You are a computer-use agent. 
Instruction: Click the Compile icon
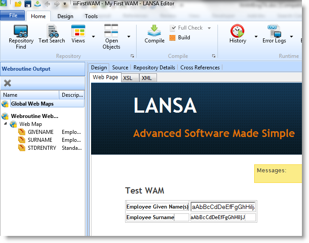(x=154, y=30)
